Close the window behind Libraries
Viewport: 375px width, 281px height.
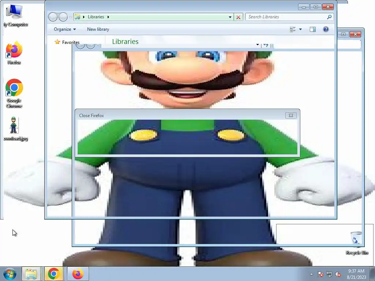click(355, 34)
